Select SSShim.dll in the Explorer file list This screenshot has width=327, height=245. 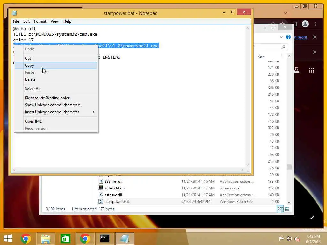point(113,182)
